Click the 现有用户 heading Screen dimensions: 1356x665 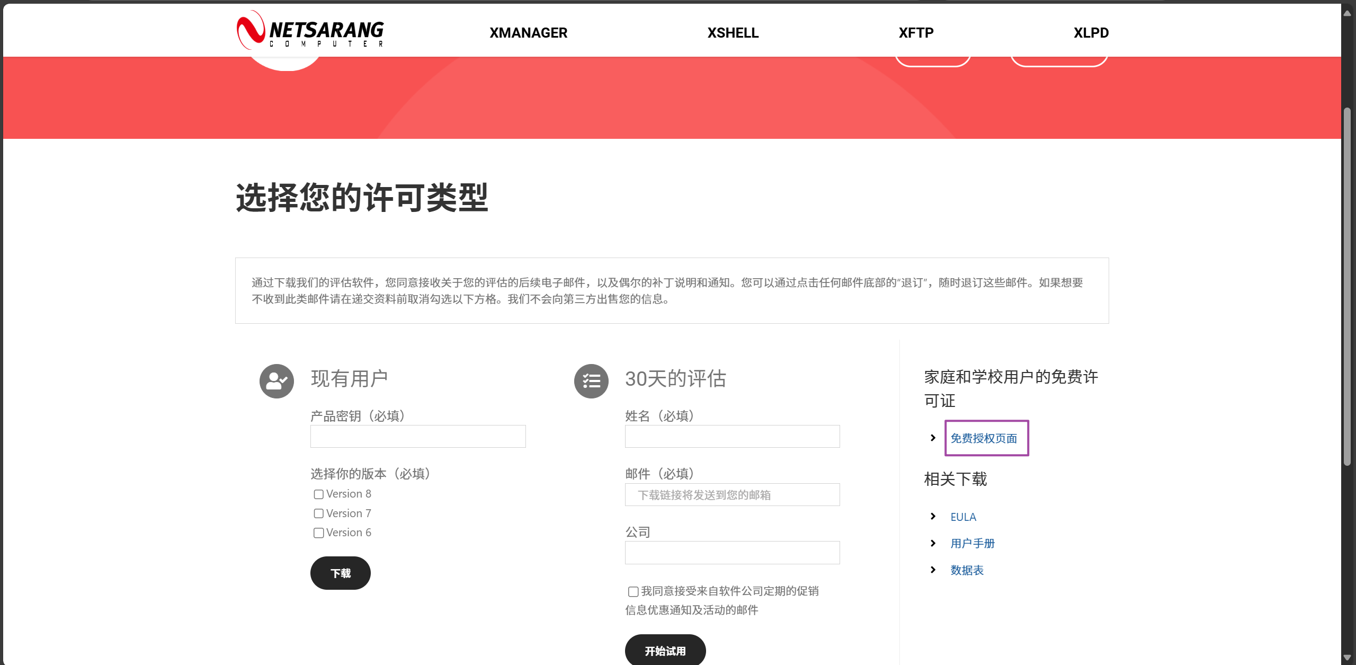[349, 378]
